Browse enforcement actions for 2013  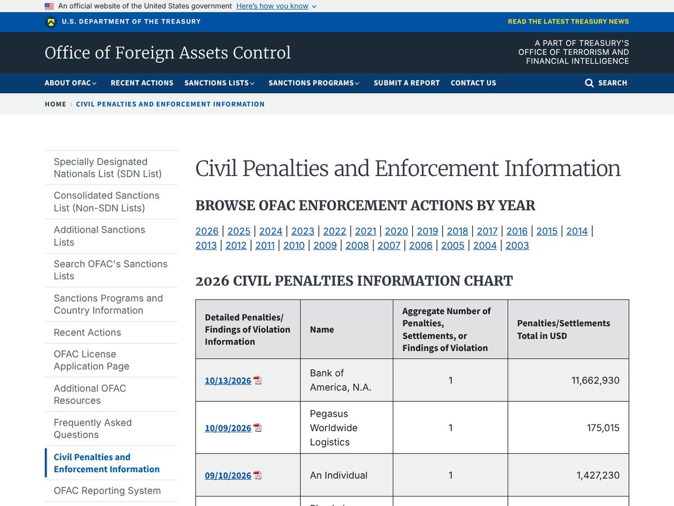tap(206, 246)
